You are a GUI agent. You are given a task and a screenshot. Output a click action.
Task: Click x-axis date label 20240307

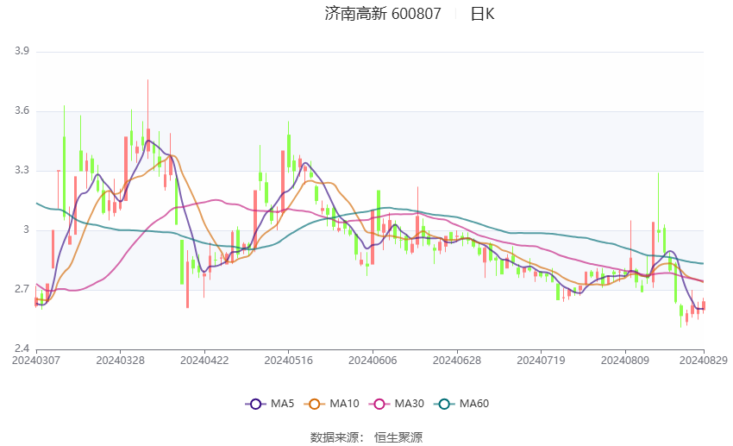click(36, 361)
